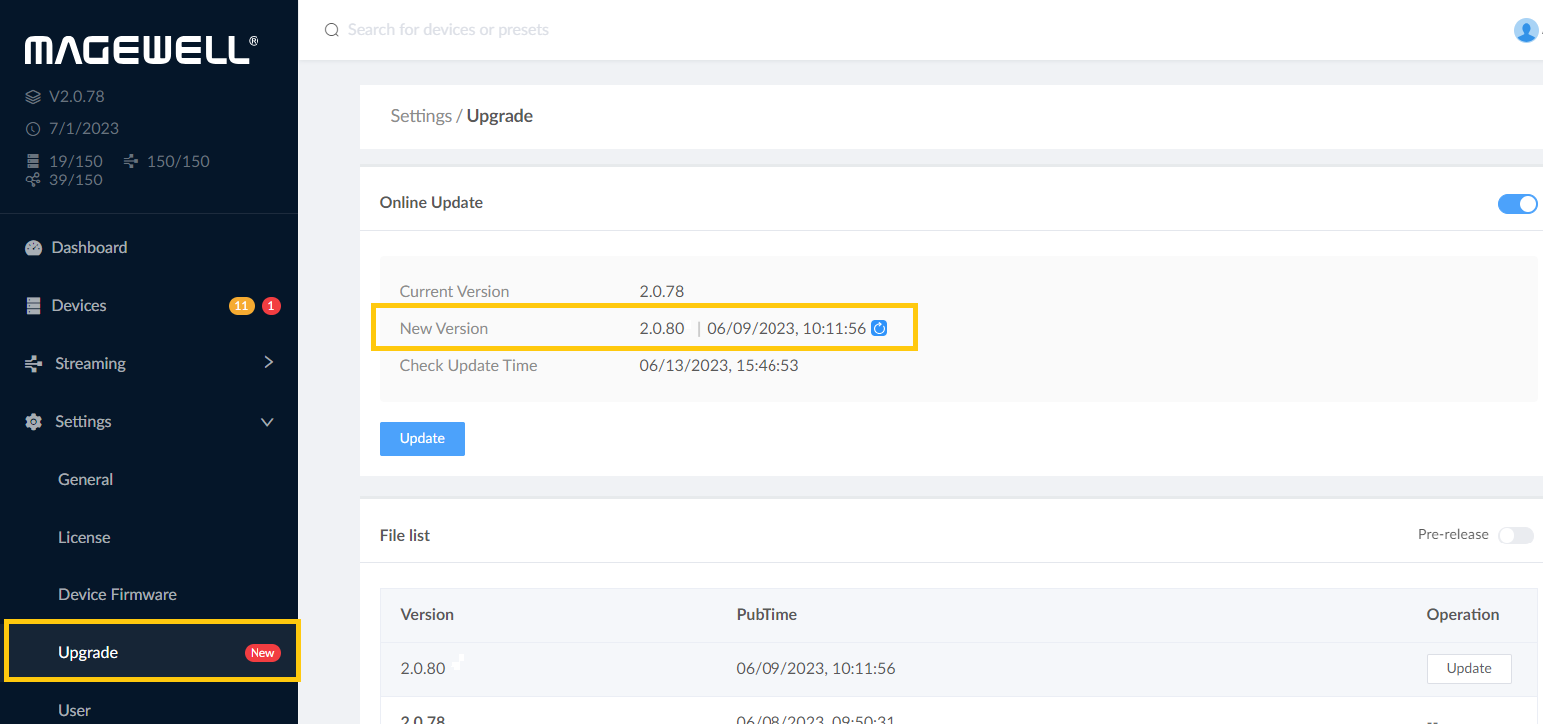This screenshot has width=1543, height=724.
Task: Go to Device Firmware page
Action: click(117, 595)
